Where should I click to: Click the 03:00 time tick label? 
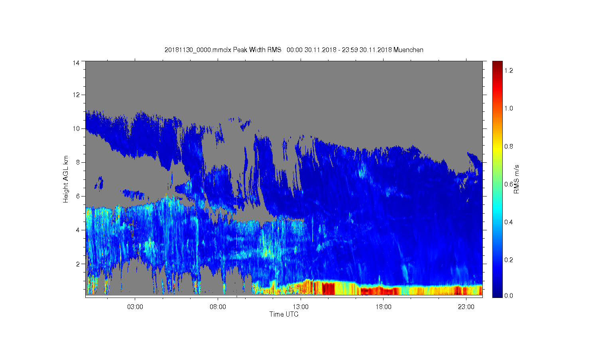[x=135, y=307]
